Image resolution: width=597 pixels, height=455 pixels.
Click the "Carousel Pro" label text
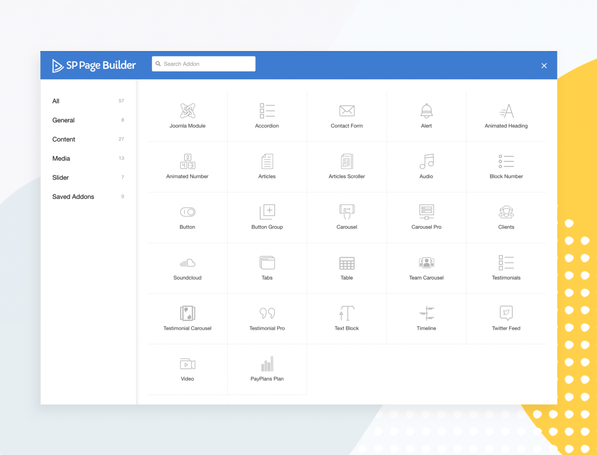(x=427, y=227)
